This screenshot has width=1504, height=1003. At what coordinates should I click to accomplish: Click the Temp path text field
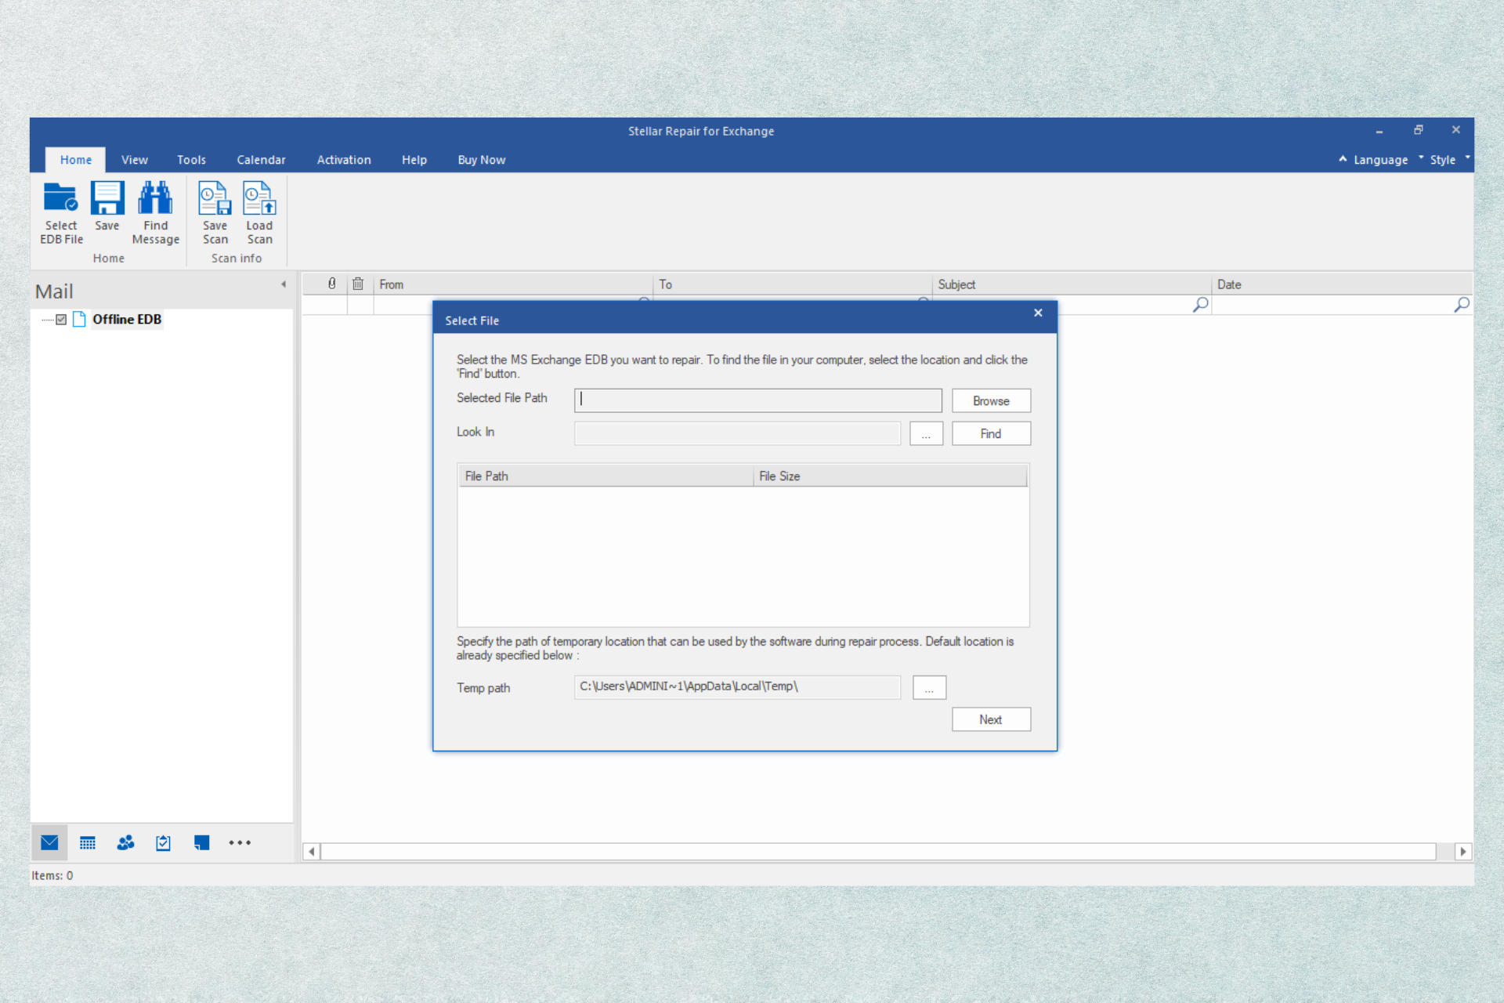tap(737, 687)
